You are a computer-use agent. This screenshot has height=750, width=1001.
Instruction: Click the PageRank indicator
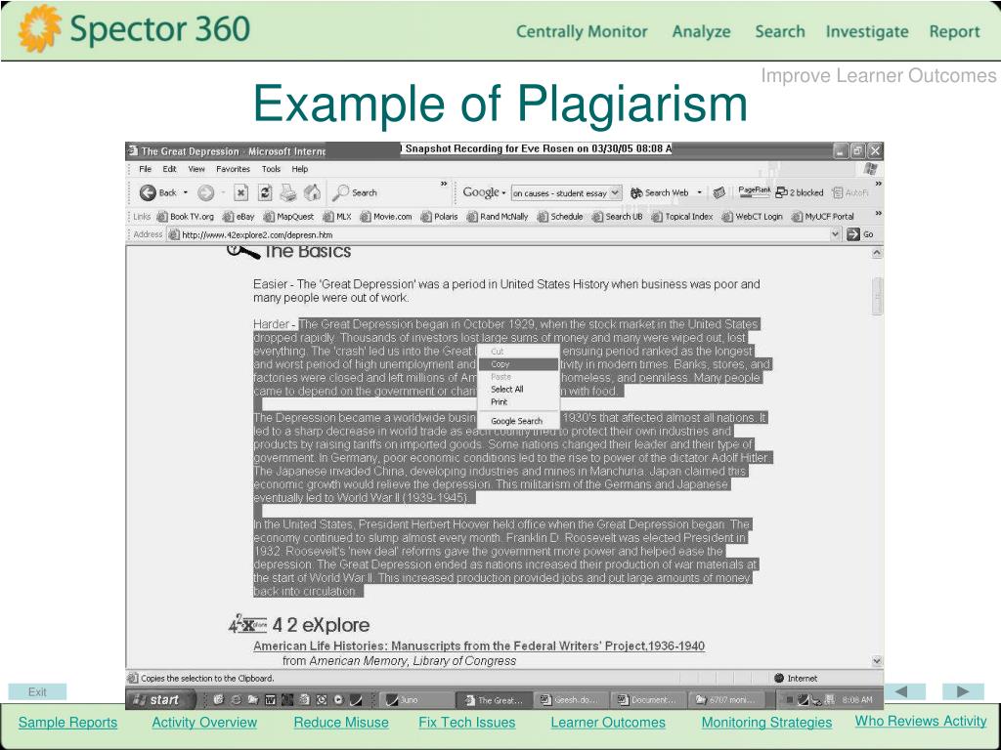point(754,191)
